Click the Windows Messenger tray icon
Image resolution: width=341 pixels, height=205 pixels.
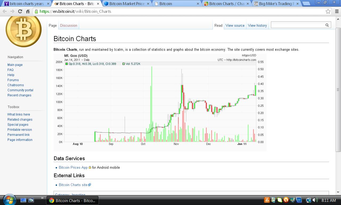point(273,200)
